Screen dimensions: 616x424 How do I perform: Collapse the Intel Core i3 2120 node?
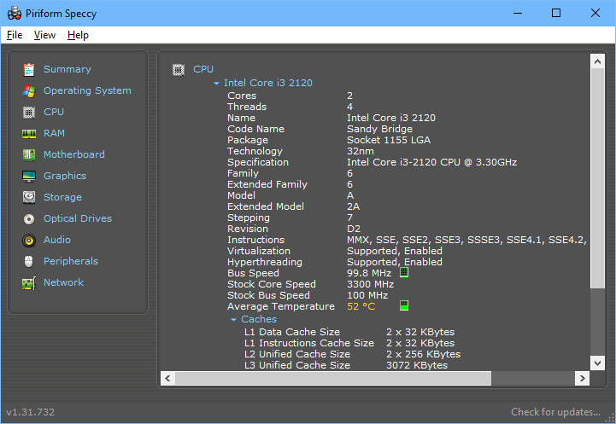point(216,83)
